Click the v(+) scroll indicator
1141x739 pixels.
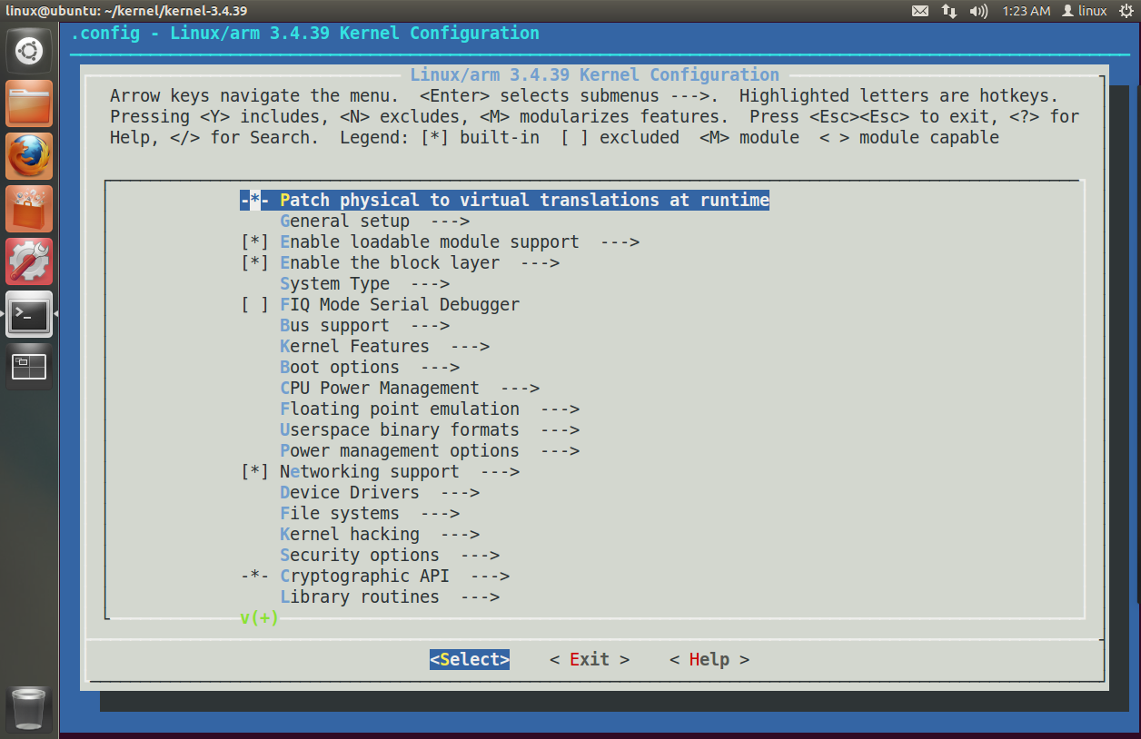coord(258,617)
